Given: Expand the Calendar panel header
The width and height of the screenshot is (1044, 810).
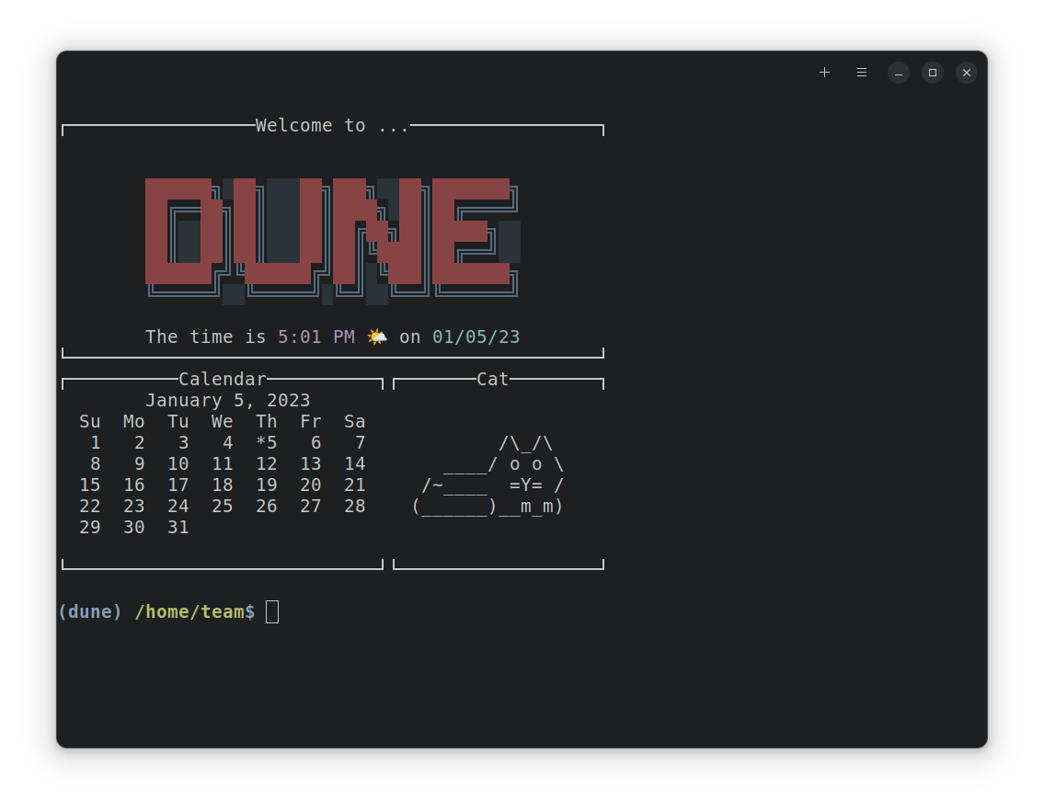Looking at the screenshot, I should click(223, 379).
